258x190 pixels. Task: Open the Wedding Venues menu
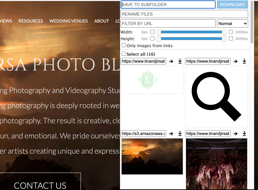coord(69,21)
